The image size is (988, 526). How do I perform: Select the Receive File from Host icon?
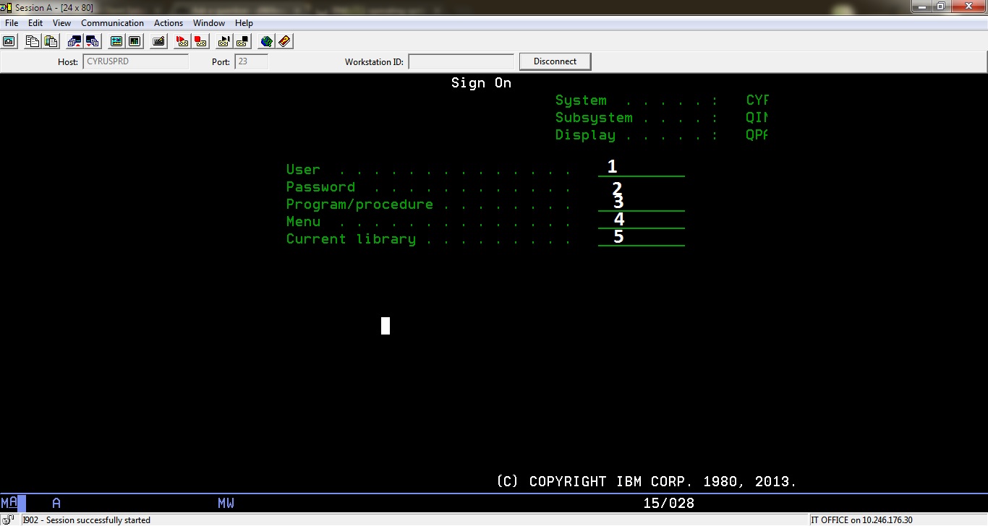coord(93,41)
